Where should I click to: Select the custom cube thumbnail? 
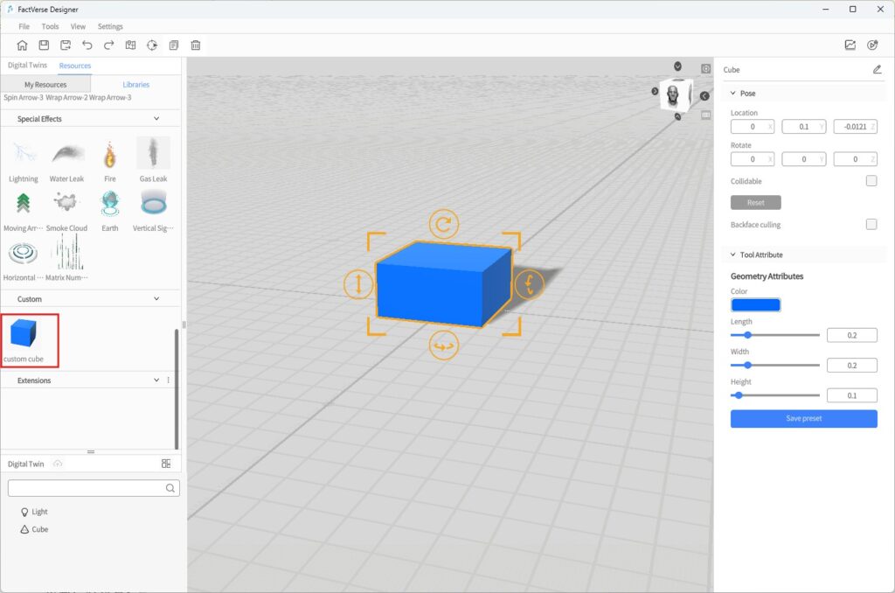24,333
